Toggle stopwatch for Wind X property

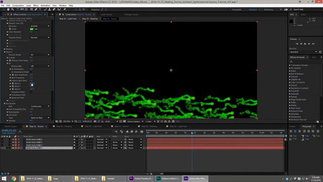tap(13, 83)
